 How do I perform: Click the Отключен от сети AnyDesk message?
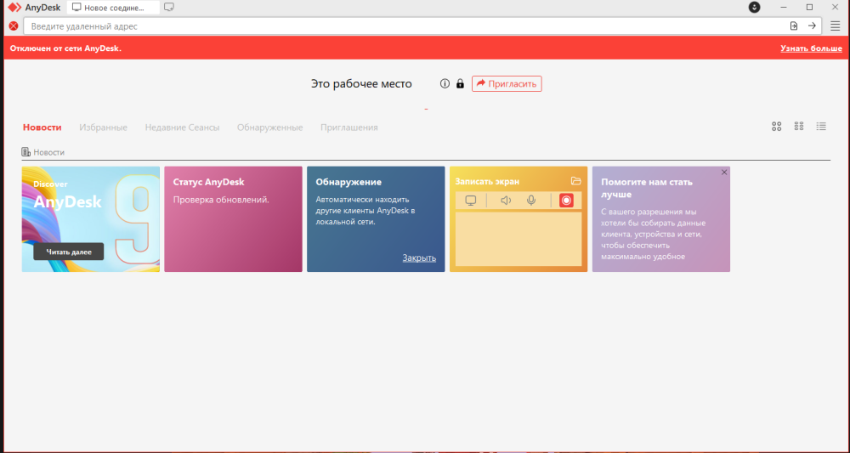(x=65, y=48)
